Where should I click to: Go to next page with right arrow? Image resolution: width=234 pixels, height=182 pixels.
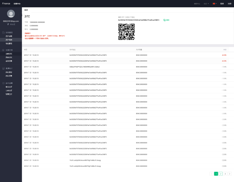[x=230, y=174]
